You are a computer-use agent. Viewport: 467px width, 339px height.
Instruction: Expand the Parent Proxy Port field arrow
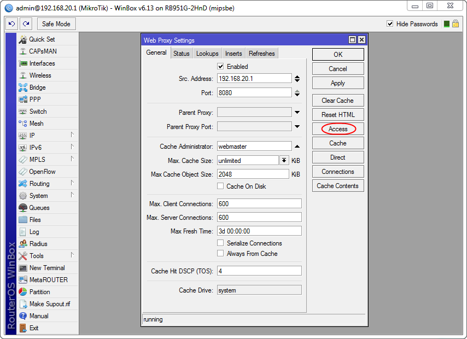pos(297,127)
